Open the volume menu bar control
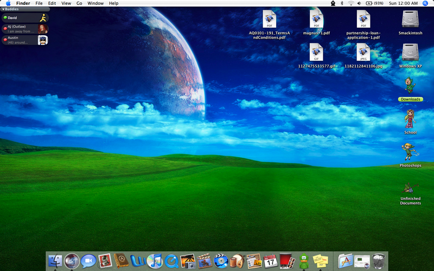 [x=359, y=3]
